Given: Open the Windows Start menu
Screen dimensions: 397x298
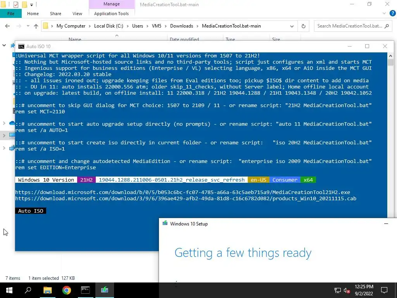Looking at the screenshot, I should (9, 290).
